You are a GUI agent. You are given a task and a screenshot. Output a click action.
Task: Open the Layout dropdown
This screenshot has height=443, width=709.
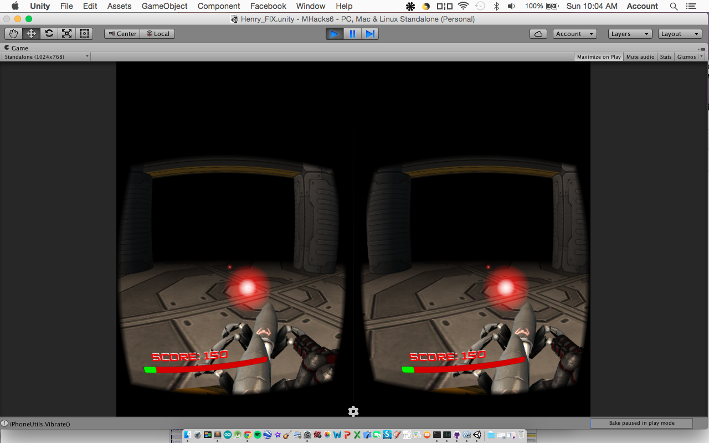point(680,34)
